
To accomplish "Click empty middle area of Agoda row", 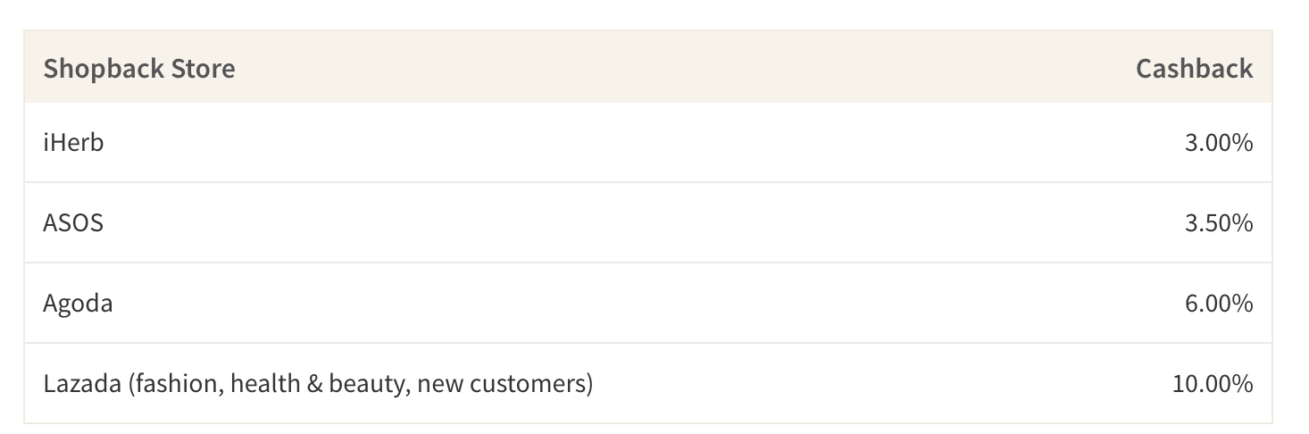I will point(647,304).
